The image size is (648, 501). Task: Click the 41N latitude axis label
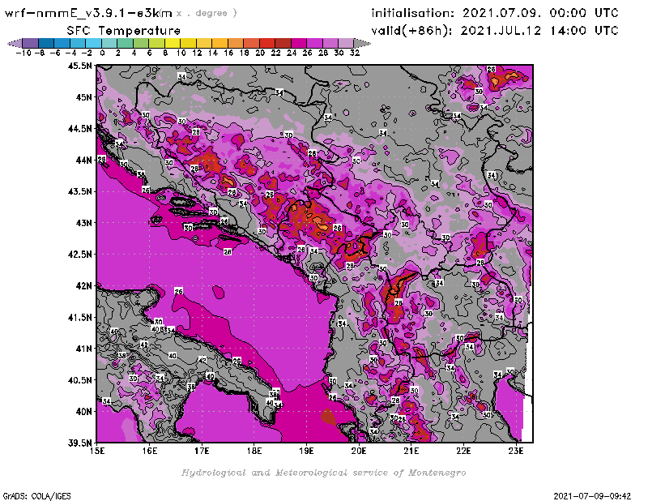tap(84, 349)
